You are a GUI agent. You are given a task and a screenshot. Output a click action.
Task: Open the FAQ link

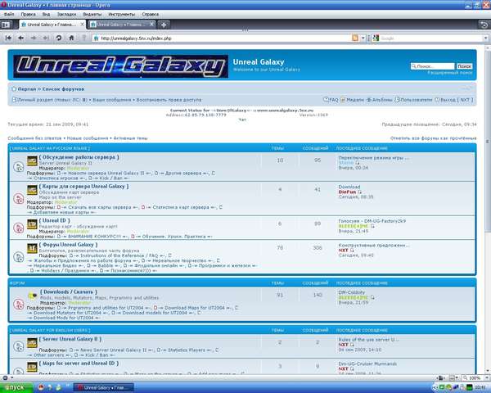(x=334, y=100)
